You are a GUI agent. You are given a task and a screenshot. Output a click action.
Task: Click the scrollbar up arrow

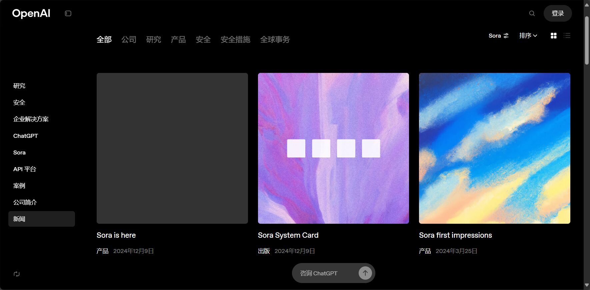pyautogui.click(x=587, y=5)
